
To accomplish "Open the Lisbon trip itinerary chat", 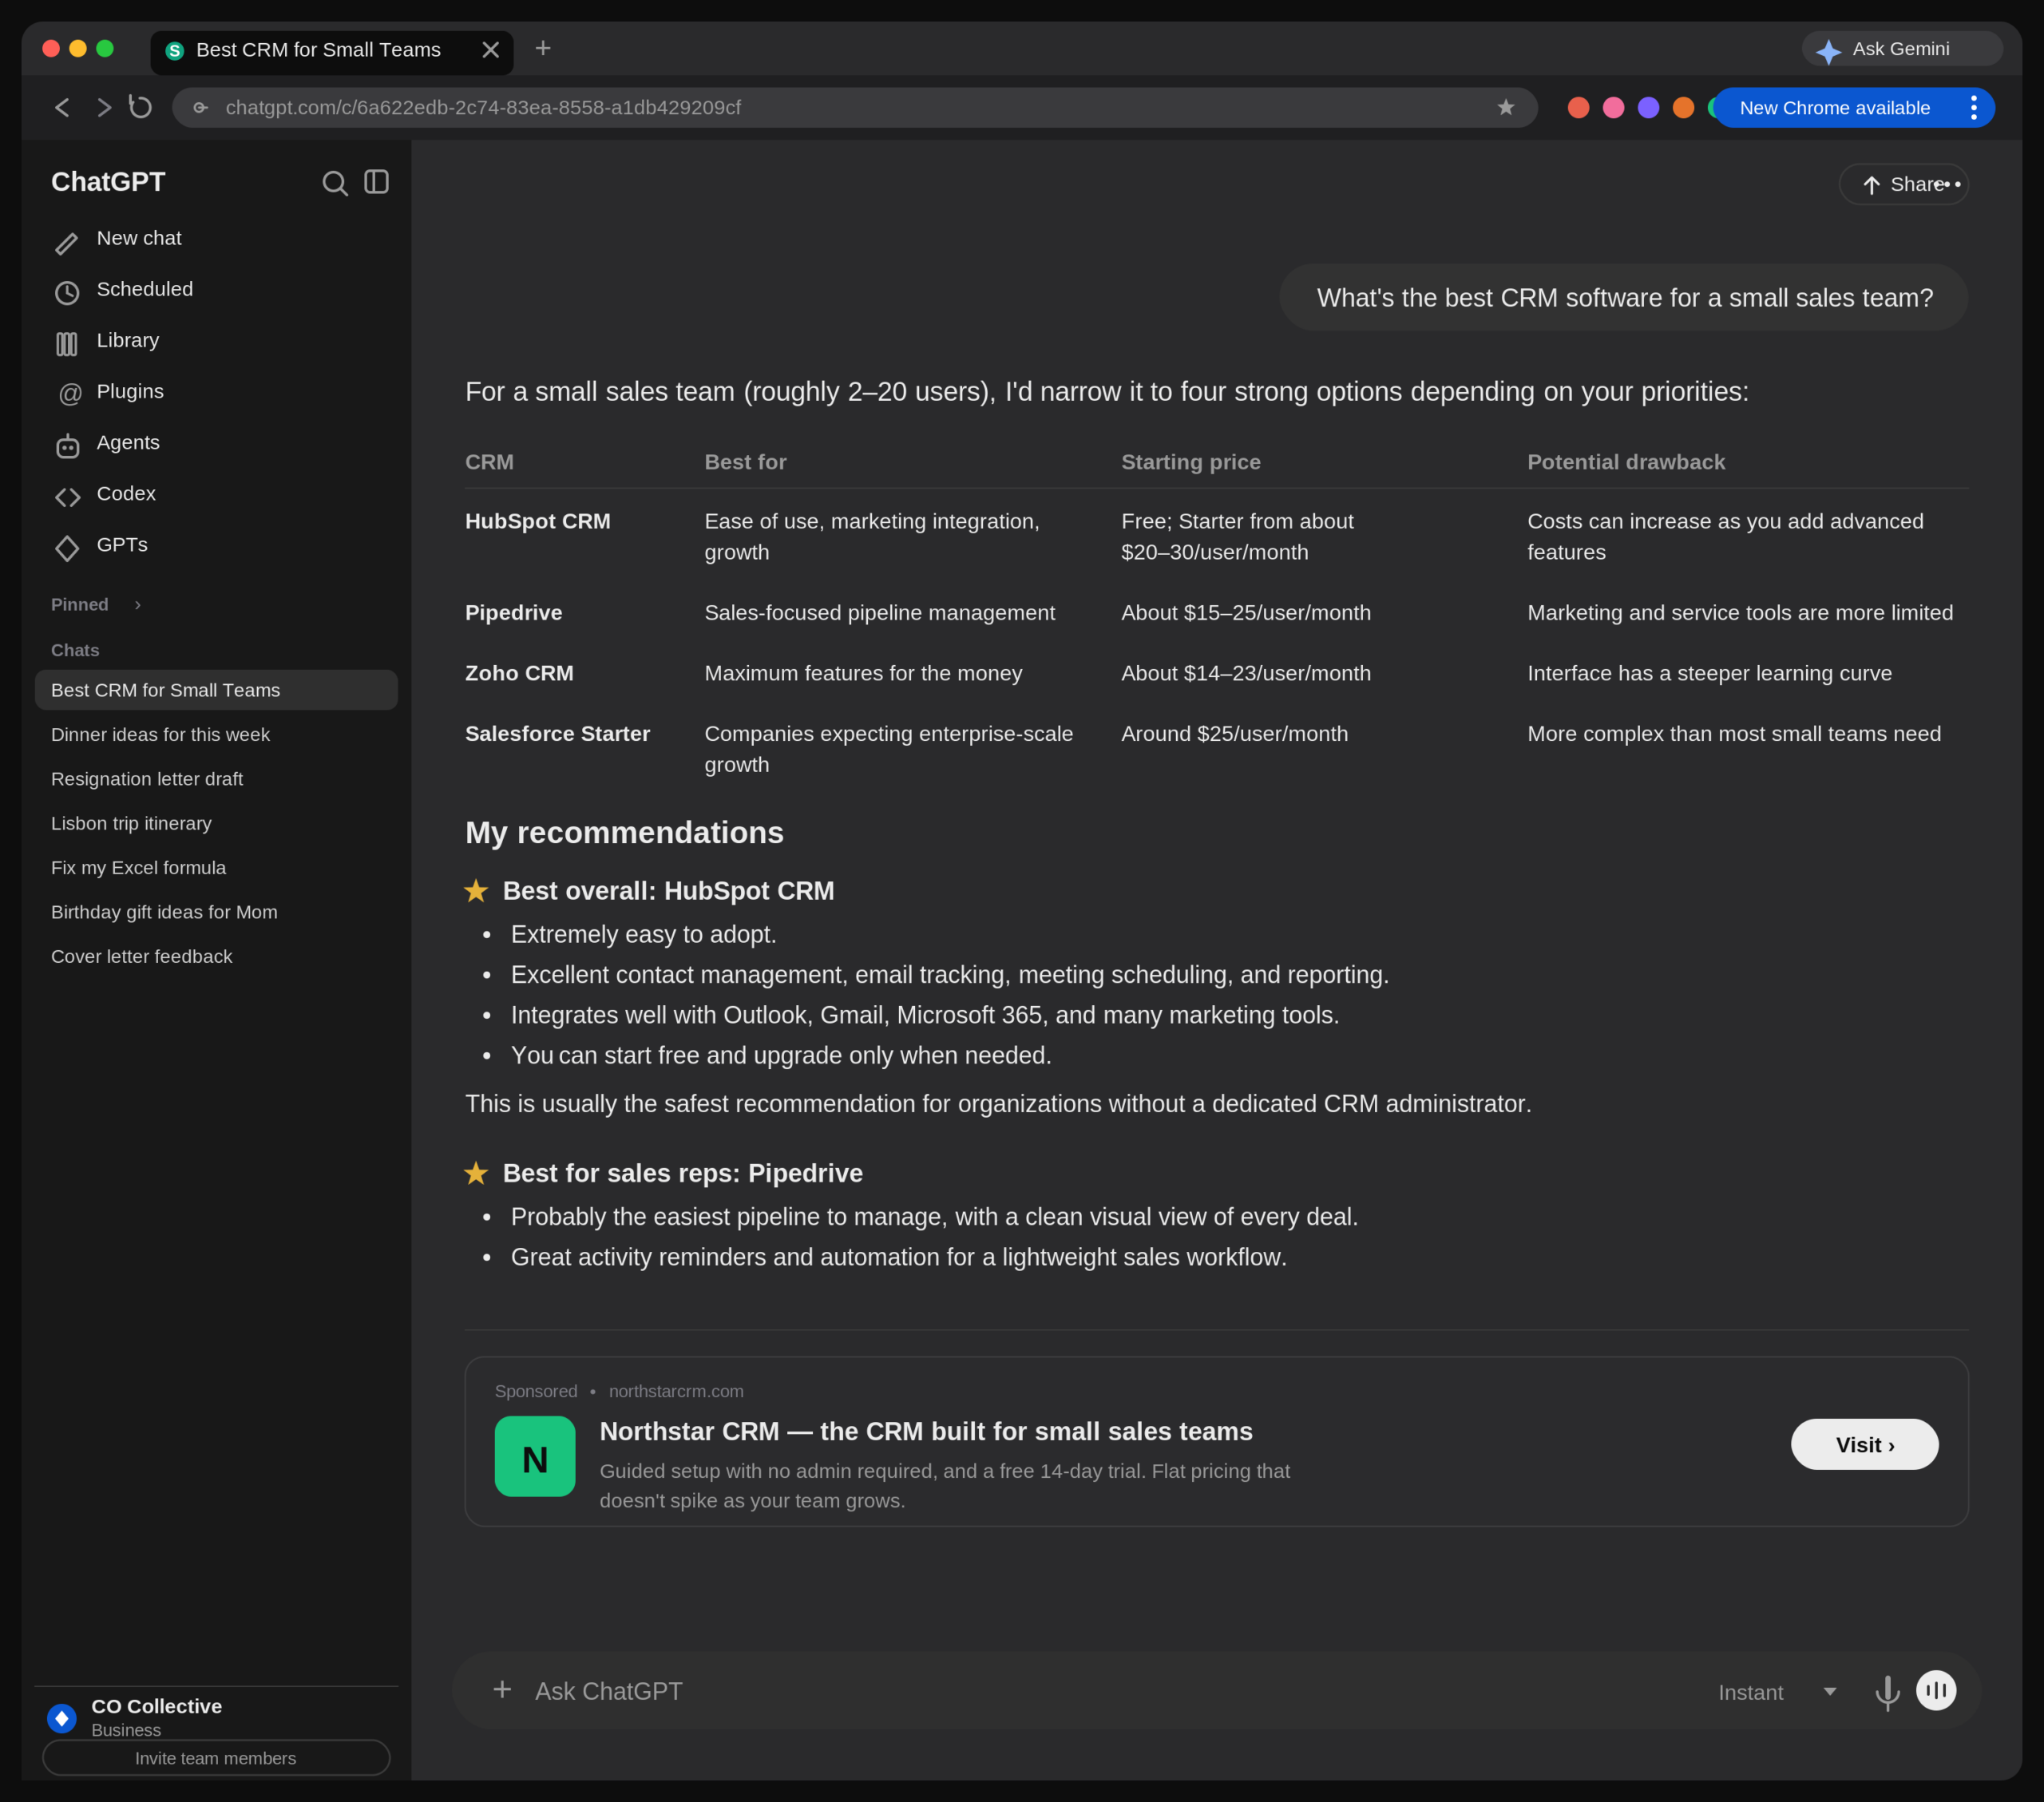I will pyautogui.click(x=216, y=823).
